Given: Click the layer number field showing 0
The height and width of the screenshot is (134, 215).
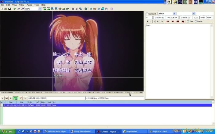Looking at the screenshot, I should 149,17.
